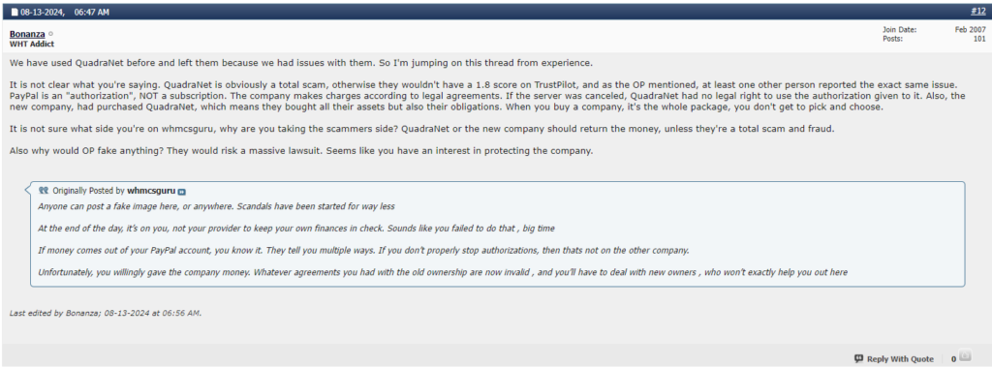This screenshot has height=368, width=992.
Task: Click the quoted line 'Anyone can post a fake image'
Action: click(x=216, y=206)
